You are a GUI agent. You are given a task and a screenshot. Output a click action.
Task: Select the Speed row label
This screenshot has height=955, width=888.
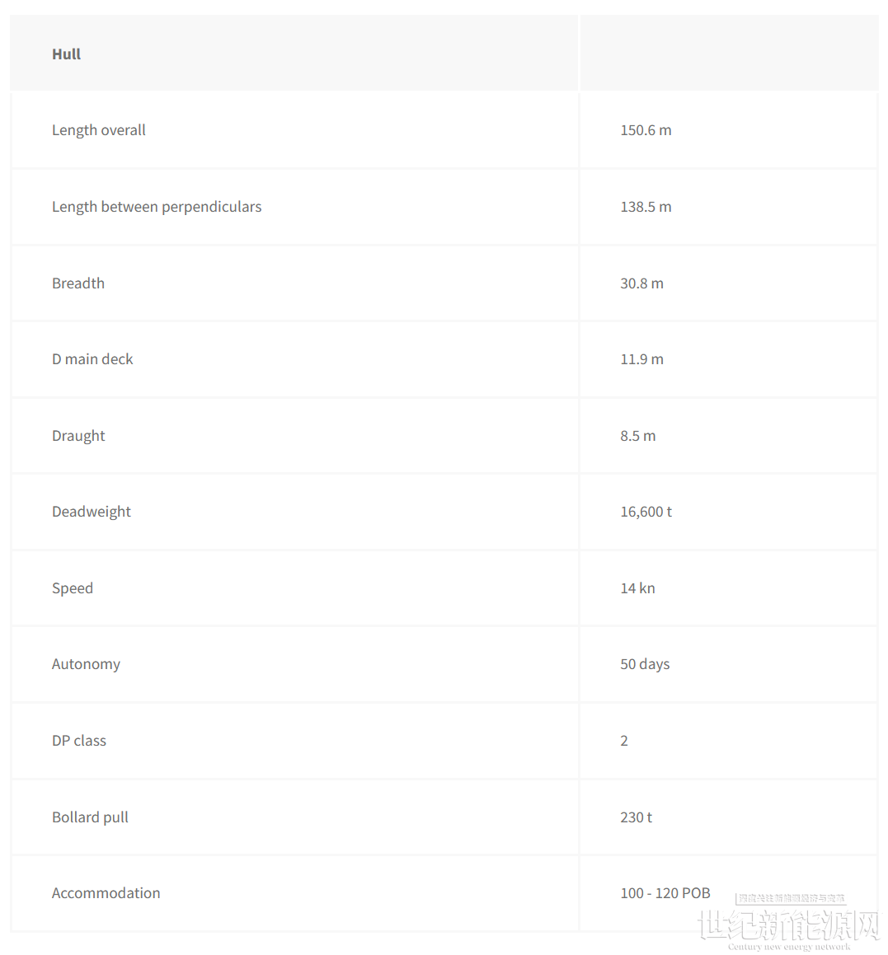point(73,588)
